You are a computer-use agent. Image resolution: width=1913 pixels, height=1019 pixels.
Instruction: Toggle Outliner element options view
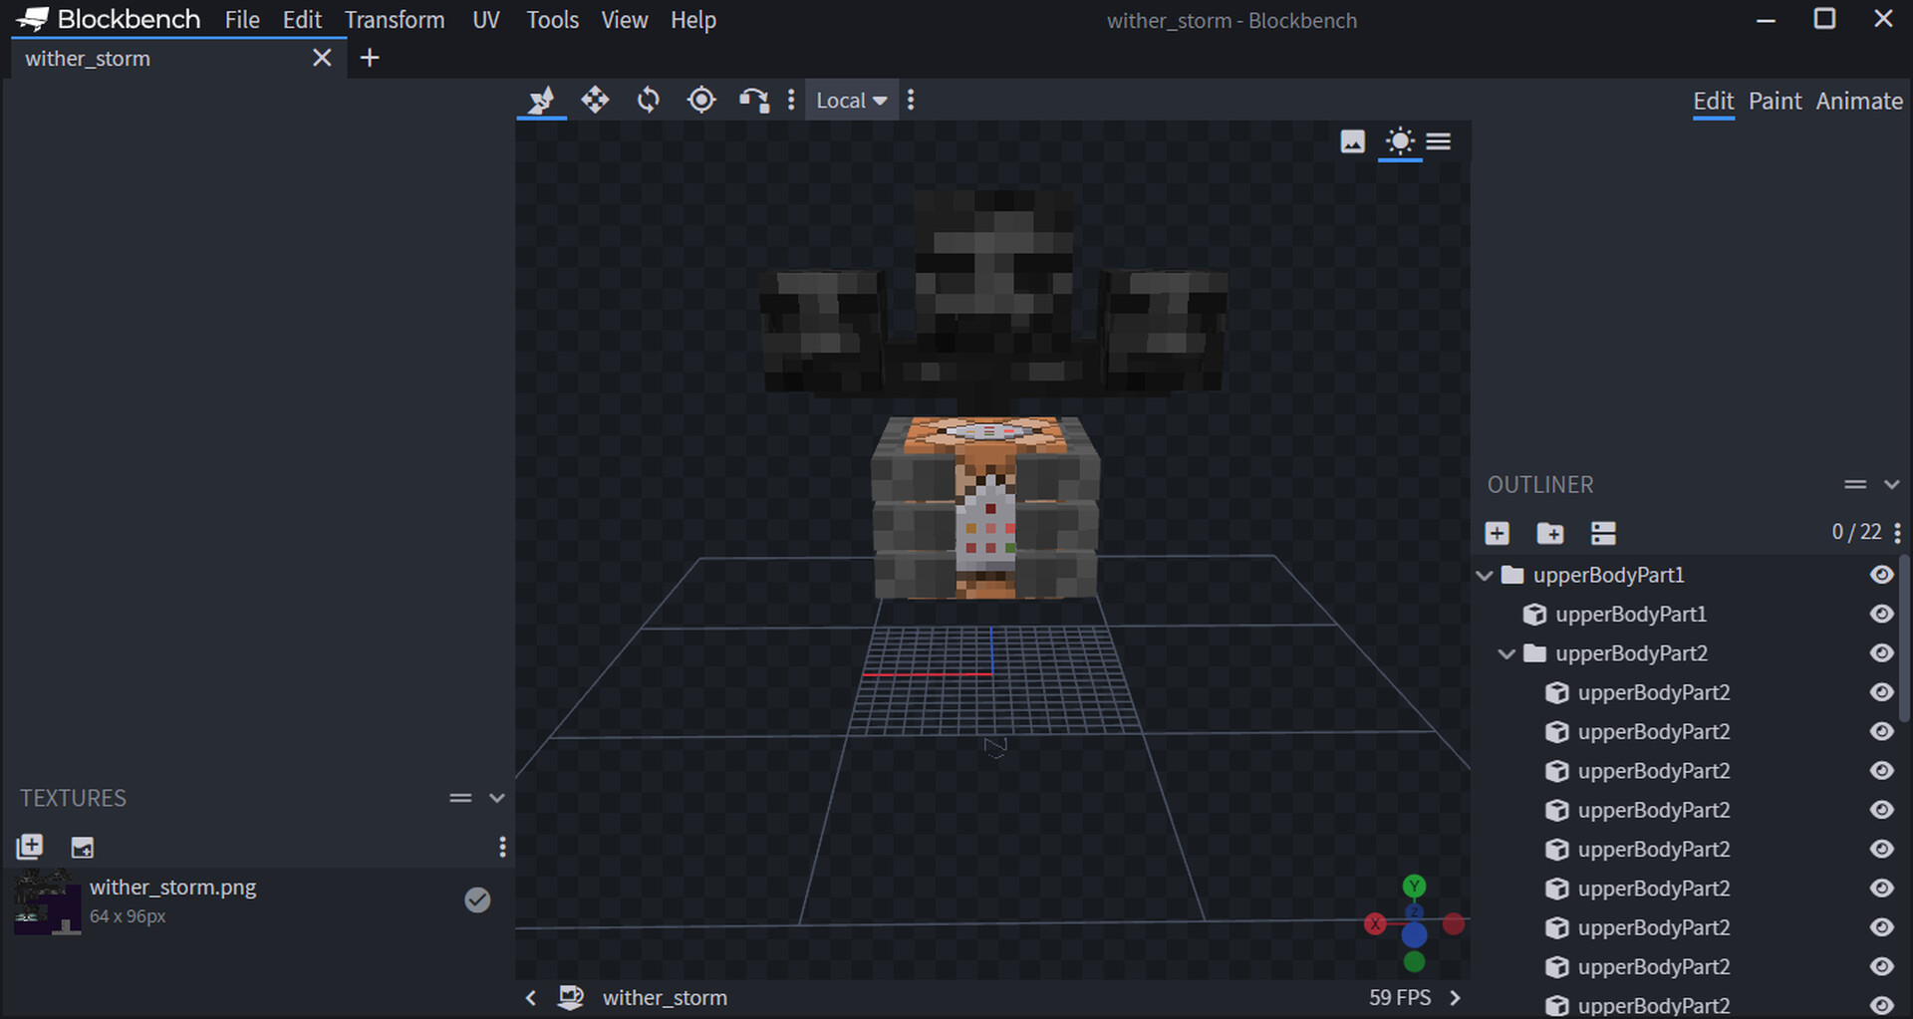coord(1603,533)
